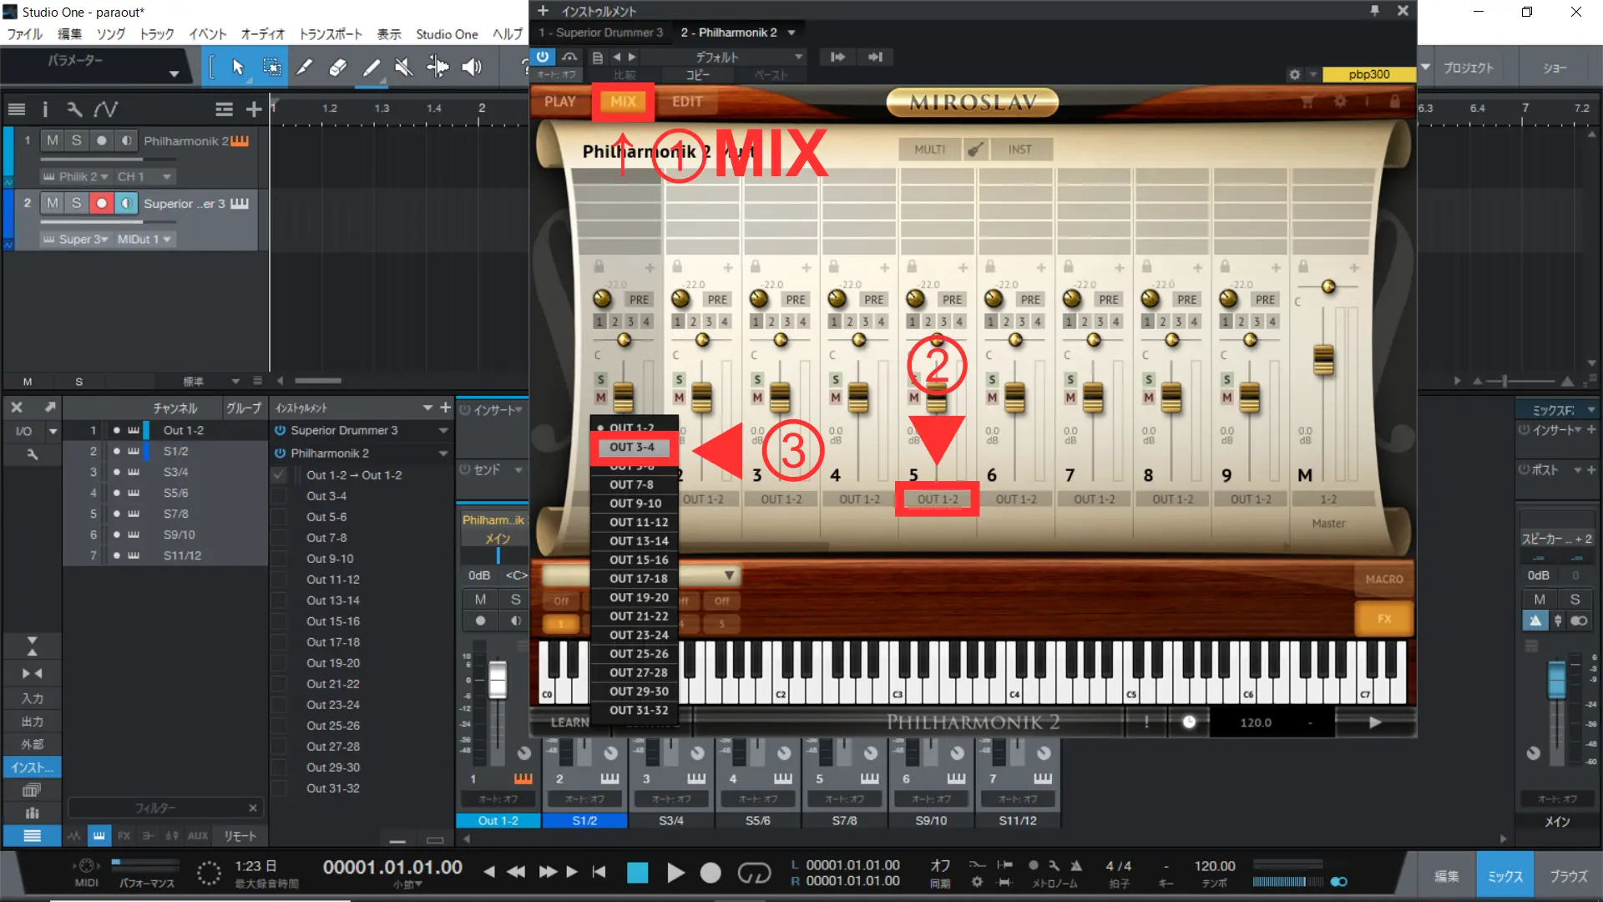Toggle monitor on Superior Drummer track

point(125,203)
